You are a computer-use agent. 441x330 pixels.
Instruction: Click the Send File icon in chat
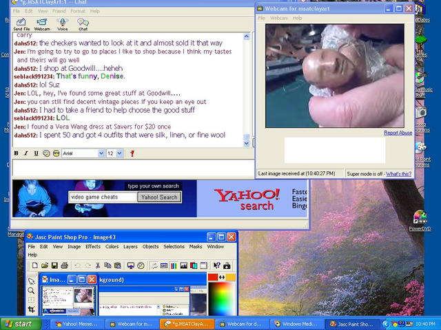click(x=21, y=24)
